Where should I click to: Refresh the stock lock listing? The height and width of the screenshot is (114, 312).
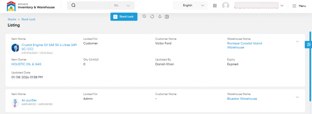[152, 16]
